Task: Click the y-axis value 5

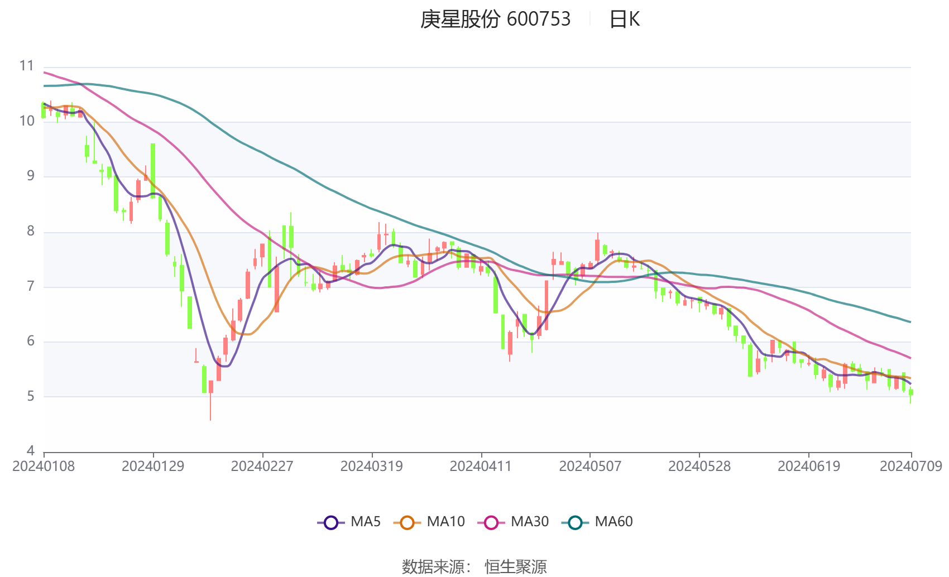Action: pyautogui.click(x=31, y=396)
